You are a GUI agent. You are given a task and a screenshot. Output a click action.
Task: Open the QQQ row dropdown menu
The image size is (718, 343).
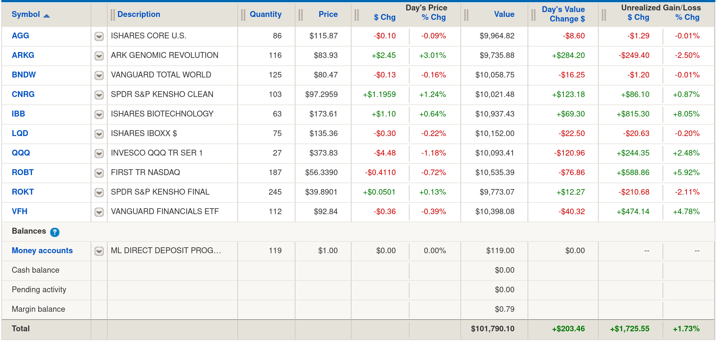tap(99, 153)
